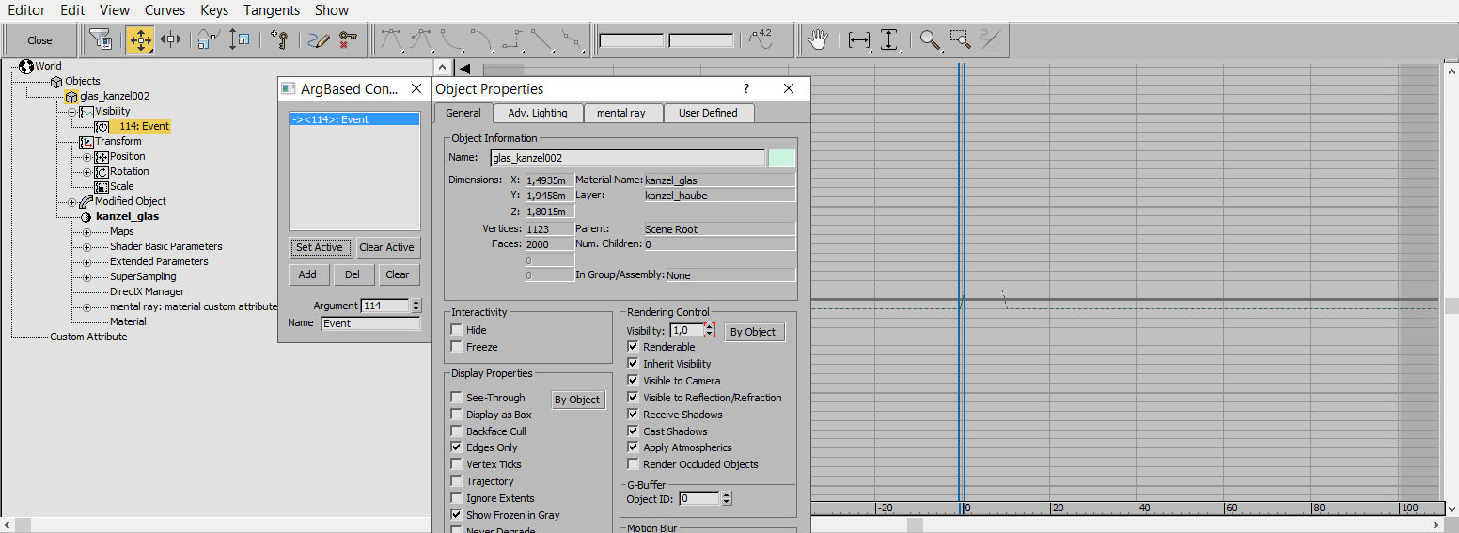Screen dimensions: 1459x533
Task: Open the track view Filters icon
Action: point(101,40)
